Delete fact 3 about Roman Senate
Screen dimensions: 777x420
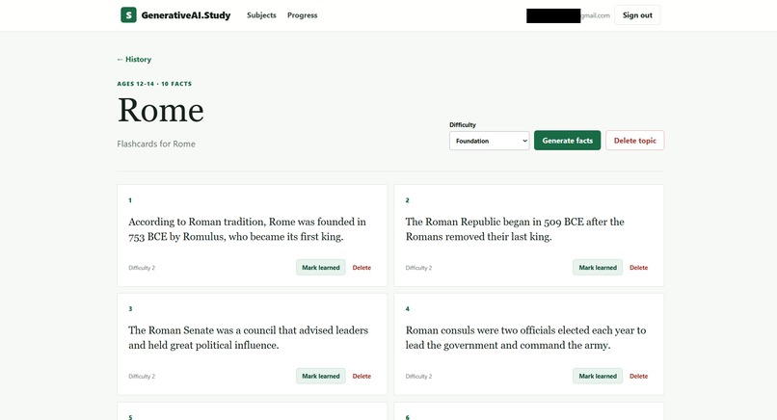coord(362,376)
